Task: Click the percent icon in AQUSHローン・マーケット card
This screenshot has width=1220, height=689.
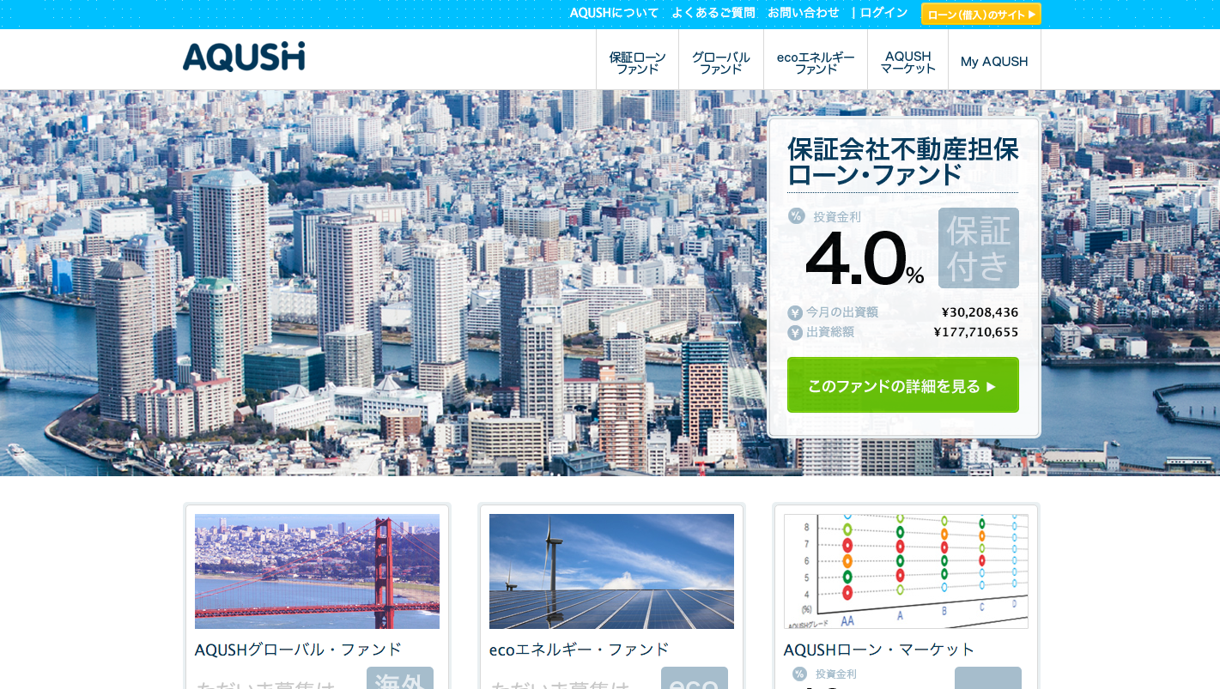Action: [799, 674]
